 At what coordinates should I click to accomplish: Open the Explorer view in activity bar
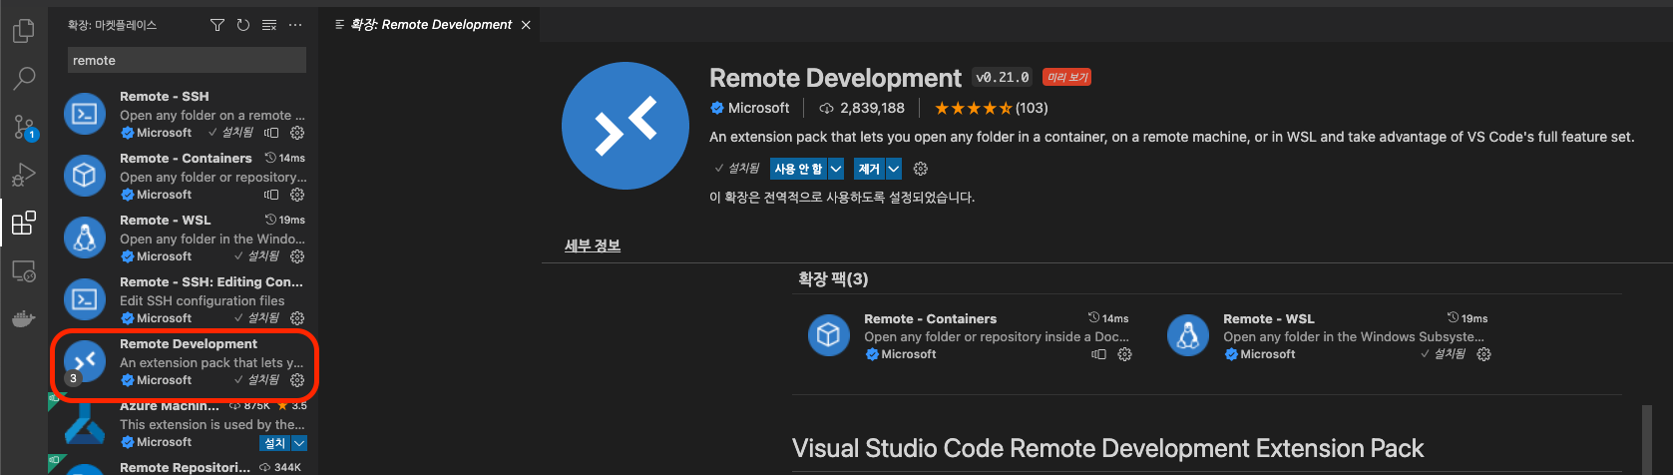[23, 31]
